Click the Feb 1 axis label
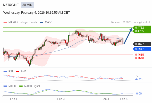The height and width of the screenshot is (103, 152). point(14,99)
